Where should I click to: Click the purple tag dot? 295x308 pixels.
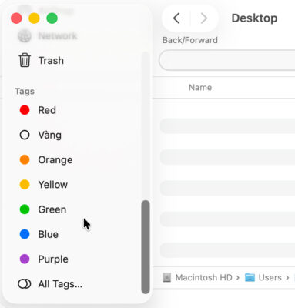pyautogui.click(x=25, y=259)
